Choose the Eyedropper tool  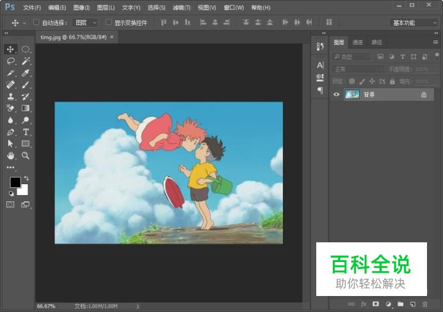(x=26, y=73)
